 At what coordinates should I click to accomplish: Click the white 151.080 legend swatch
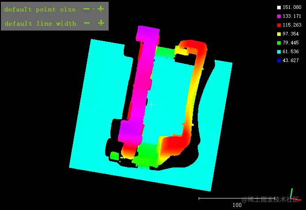point(279,8)
